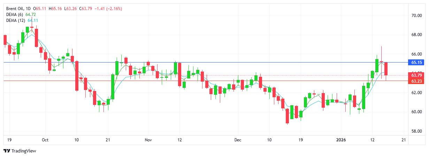The height and width of the screenshot is (157, 429).
Task: Click the 2026 label on time axis
Action: click(341, 140)
